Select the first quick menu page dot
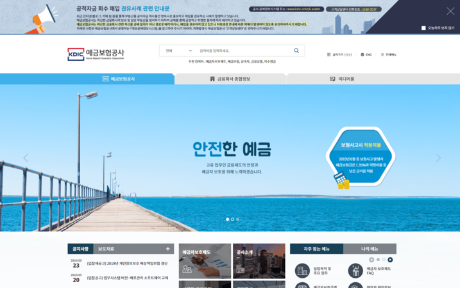This screenshot has height=288, width=460. point(378,260)
